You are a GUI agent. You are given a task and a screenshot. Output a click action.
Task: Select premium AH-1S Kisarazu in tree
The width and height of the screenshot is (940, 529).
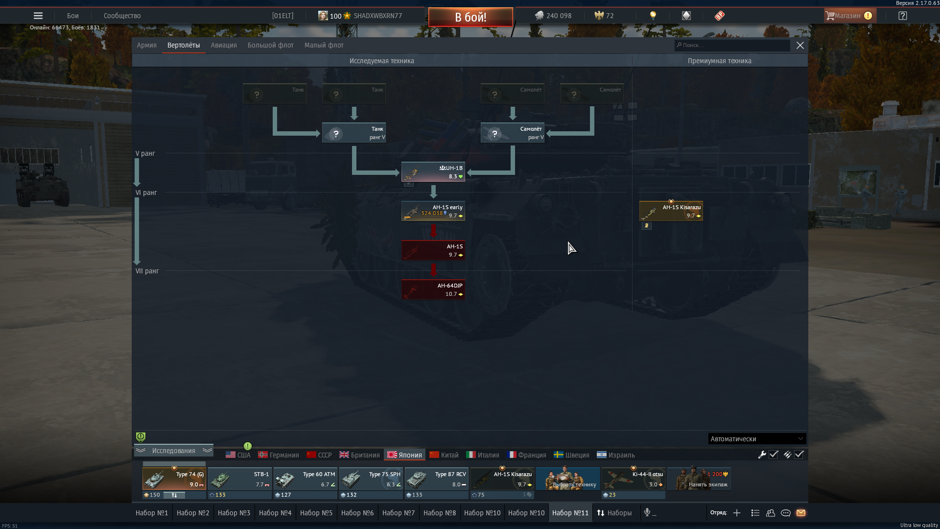pyautogui.click(x=671, y=211)
